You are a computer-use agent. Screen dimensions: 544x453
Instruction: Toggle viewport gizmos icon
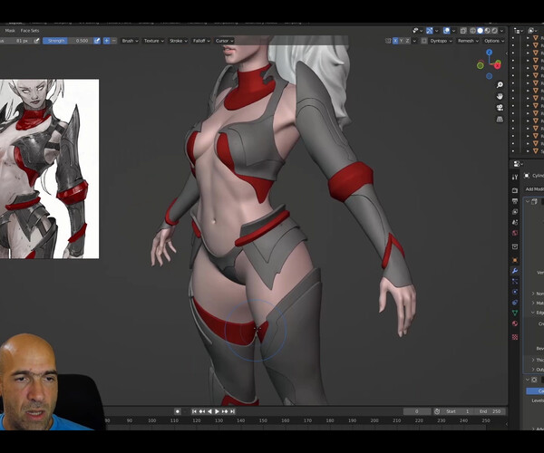pos(430,31)
